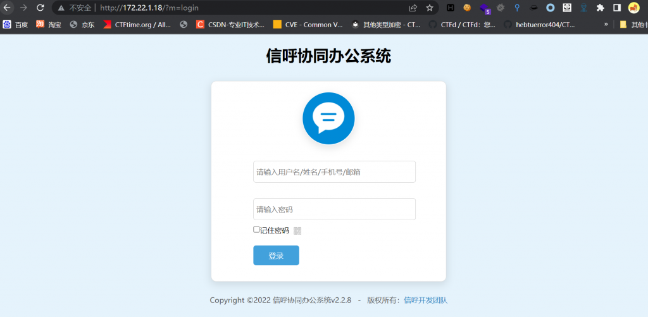Reload the page with the refresh icon
Viewport: 648px width, 317px height.
(x=40, y=8)
